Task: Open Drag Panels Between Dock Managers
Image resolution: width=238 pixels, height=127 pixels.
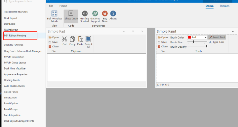Action: pos(23,51)
